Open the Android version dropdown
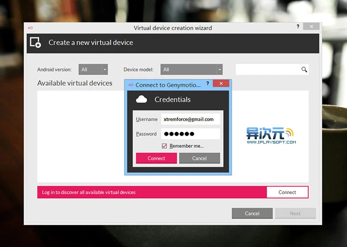The height and width of the screenshot is (247, 347). (x=93, y=69)
